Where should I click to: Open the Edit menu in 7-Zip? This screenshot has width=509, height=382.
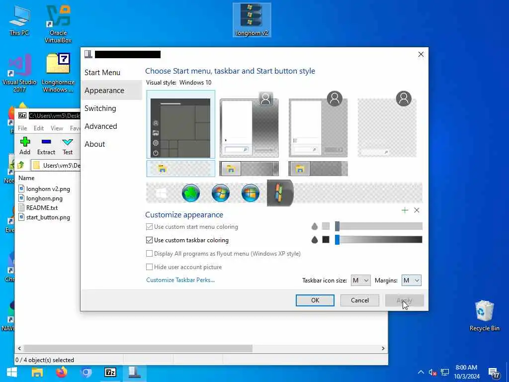[39, 128]
